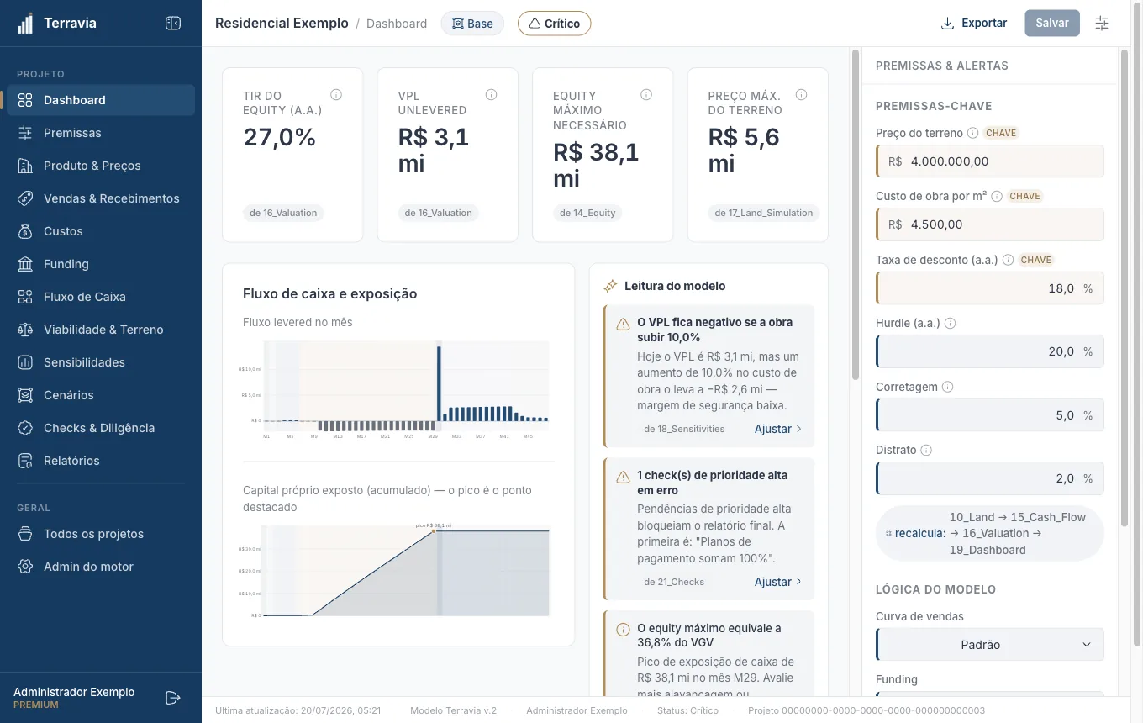Click the Salvar button
Screen dimensions: 1143x723
(x=1052, y=24)
